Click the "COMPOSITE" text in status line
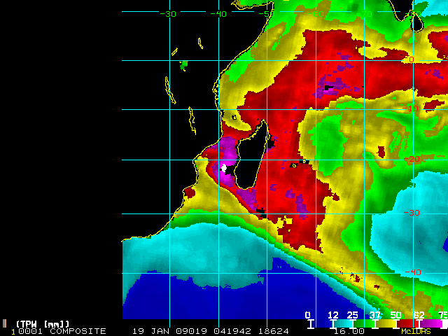 (x=78, y=331)
